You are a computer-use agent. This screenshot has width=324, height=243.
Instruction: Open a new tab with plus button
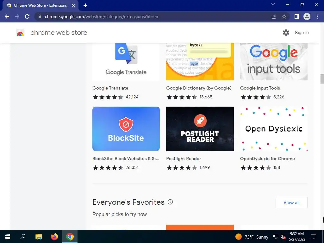(85, 5)
